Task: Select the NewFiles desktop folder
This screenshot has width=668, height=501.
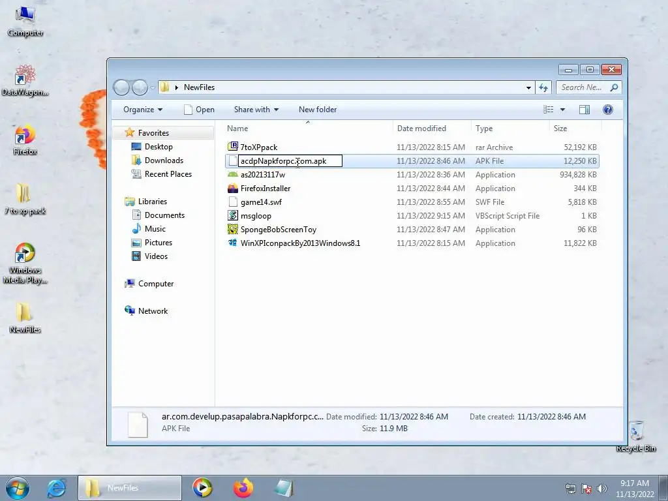Action: (x=25, y=318)
